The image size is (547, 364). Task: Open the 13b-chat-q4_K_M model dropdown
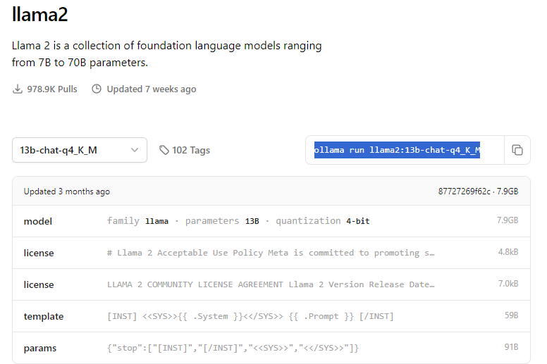click(79, 150)
